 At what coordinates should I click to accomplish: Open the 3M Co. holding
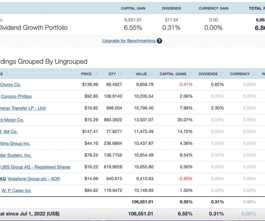(x=10, y=132)
